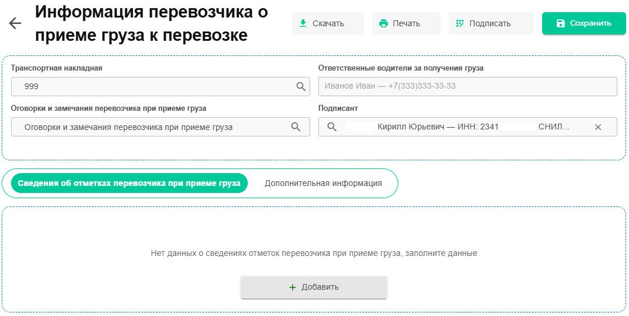The width and height of the screenshot is (629, 316).
Task: Click search magnifier in Оговорки и замечания field
Action: click(296, 127)
